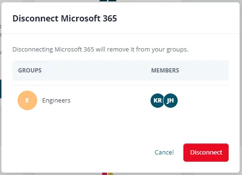Click the table header bar between GROUPS and MEMBERS

click(95, 71)
